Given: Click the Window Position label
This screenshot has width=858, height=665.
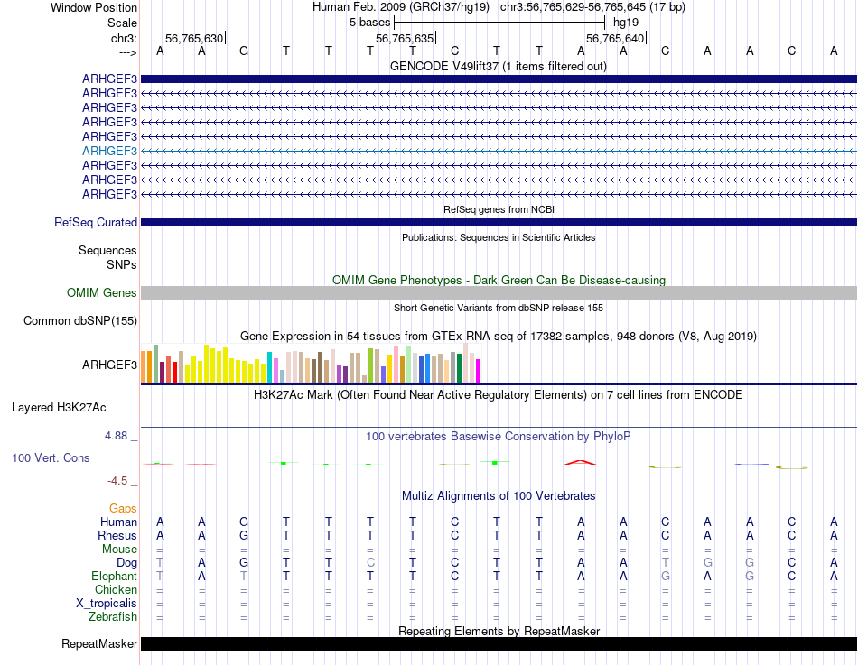Looking at the screenshot, I should 94,7.
